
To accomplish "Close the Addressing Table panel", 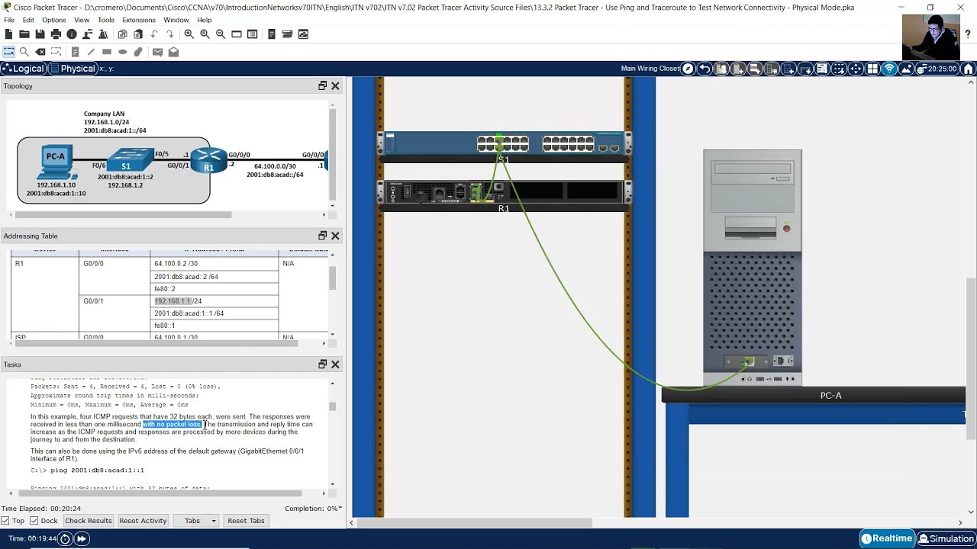I will tap(335, 236).
